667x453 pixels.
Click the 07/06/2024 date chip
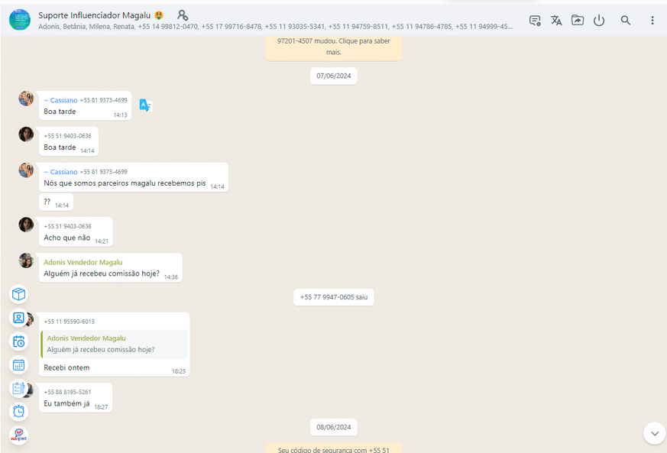(333, 76)
